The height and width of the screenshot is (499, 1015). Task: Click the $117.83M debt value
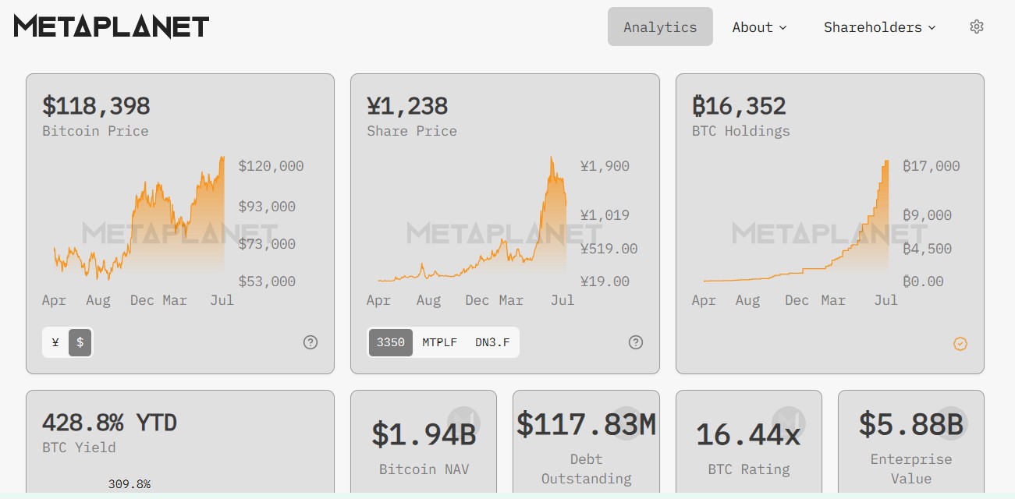586,423
